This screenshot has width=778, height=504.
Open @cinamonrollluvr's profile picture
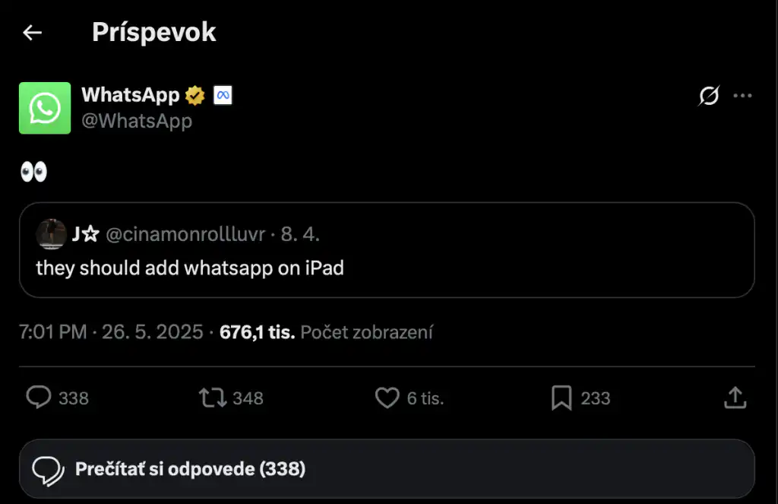(51, 234)
